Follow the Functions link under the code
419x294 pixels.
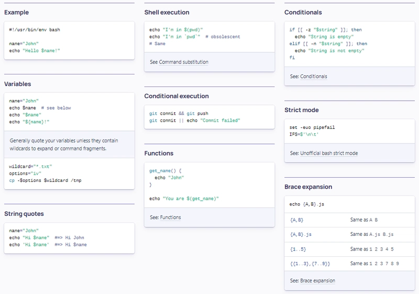[x=170, y=217]
